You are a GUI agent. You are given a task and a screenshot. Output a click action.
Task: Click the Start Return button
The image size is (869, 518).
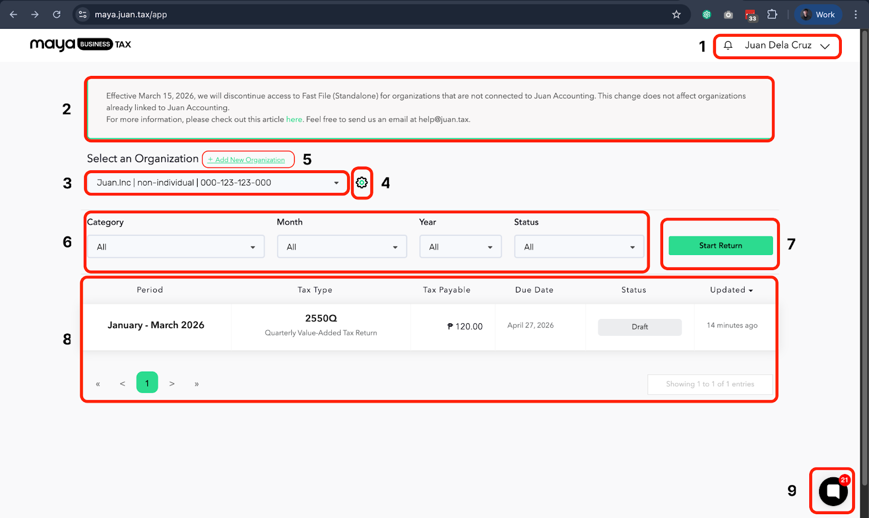click(x=720, y=246)
